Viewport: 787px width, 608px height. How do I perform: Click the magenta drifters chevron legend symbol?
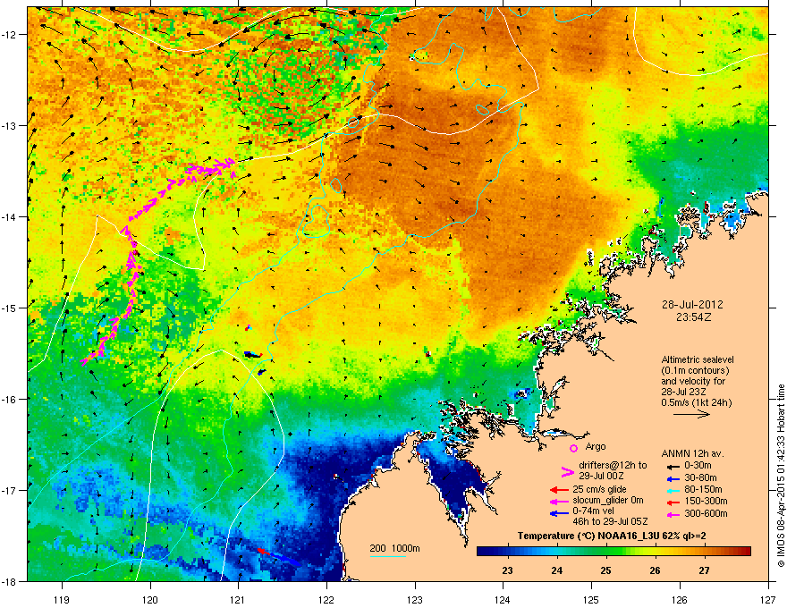pos(567,472)
